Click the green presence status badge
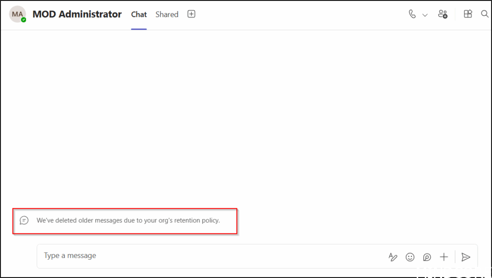This screenshot has height=278, width=492. (24, 20)
